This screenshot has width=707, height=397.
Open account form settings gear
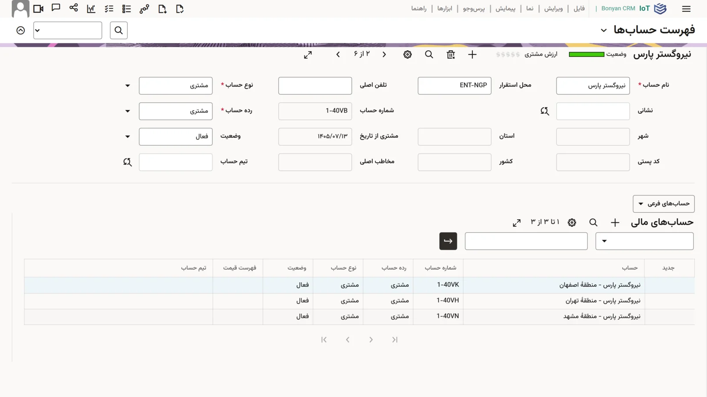407,55
